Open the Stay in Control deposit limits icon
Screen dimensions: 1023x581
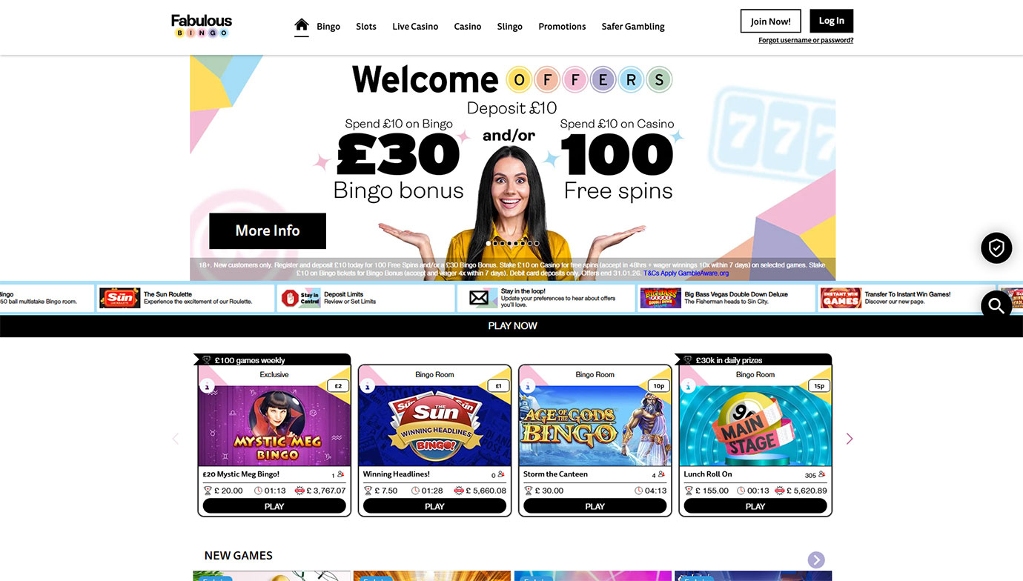[300, 298]
